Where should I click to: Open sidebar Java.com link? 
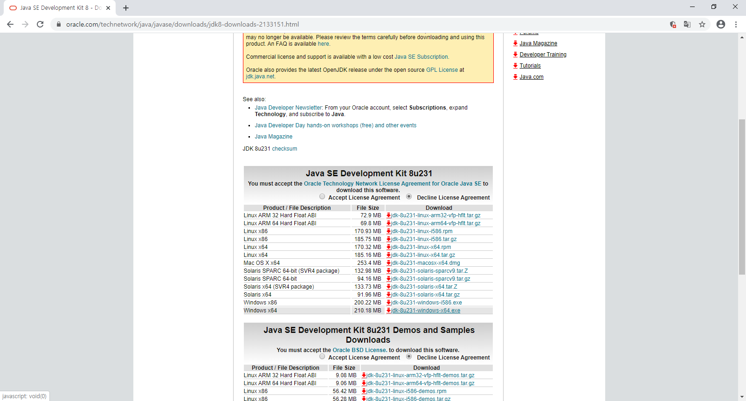coord(532,77)
